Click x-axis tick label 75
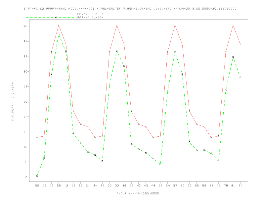Image resolution: width=262 pixels, height=202 pixels. (219, 185)
